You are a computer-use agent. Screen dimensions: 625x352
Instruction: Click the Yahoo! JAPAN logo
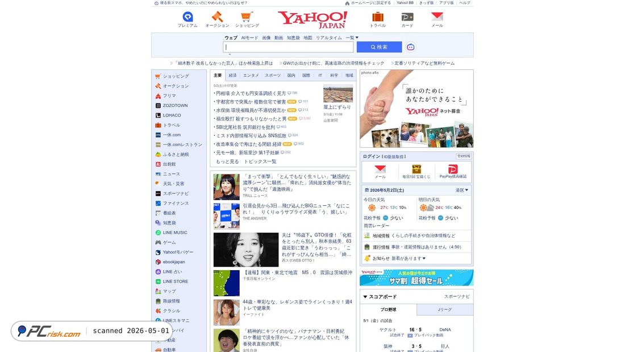312,19
